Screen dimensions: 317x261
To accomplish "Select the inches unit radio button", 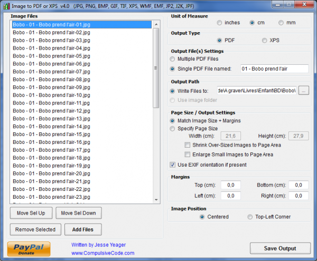I will [219, 23].
